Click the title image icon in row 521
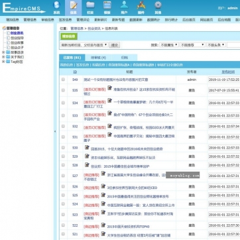The image size is (240, 240). (103, 233)
